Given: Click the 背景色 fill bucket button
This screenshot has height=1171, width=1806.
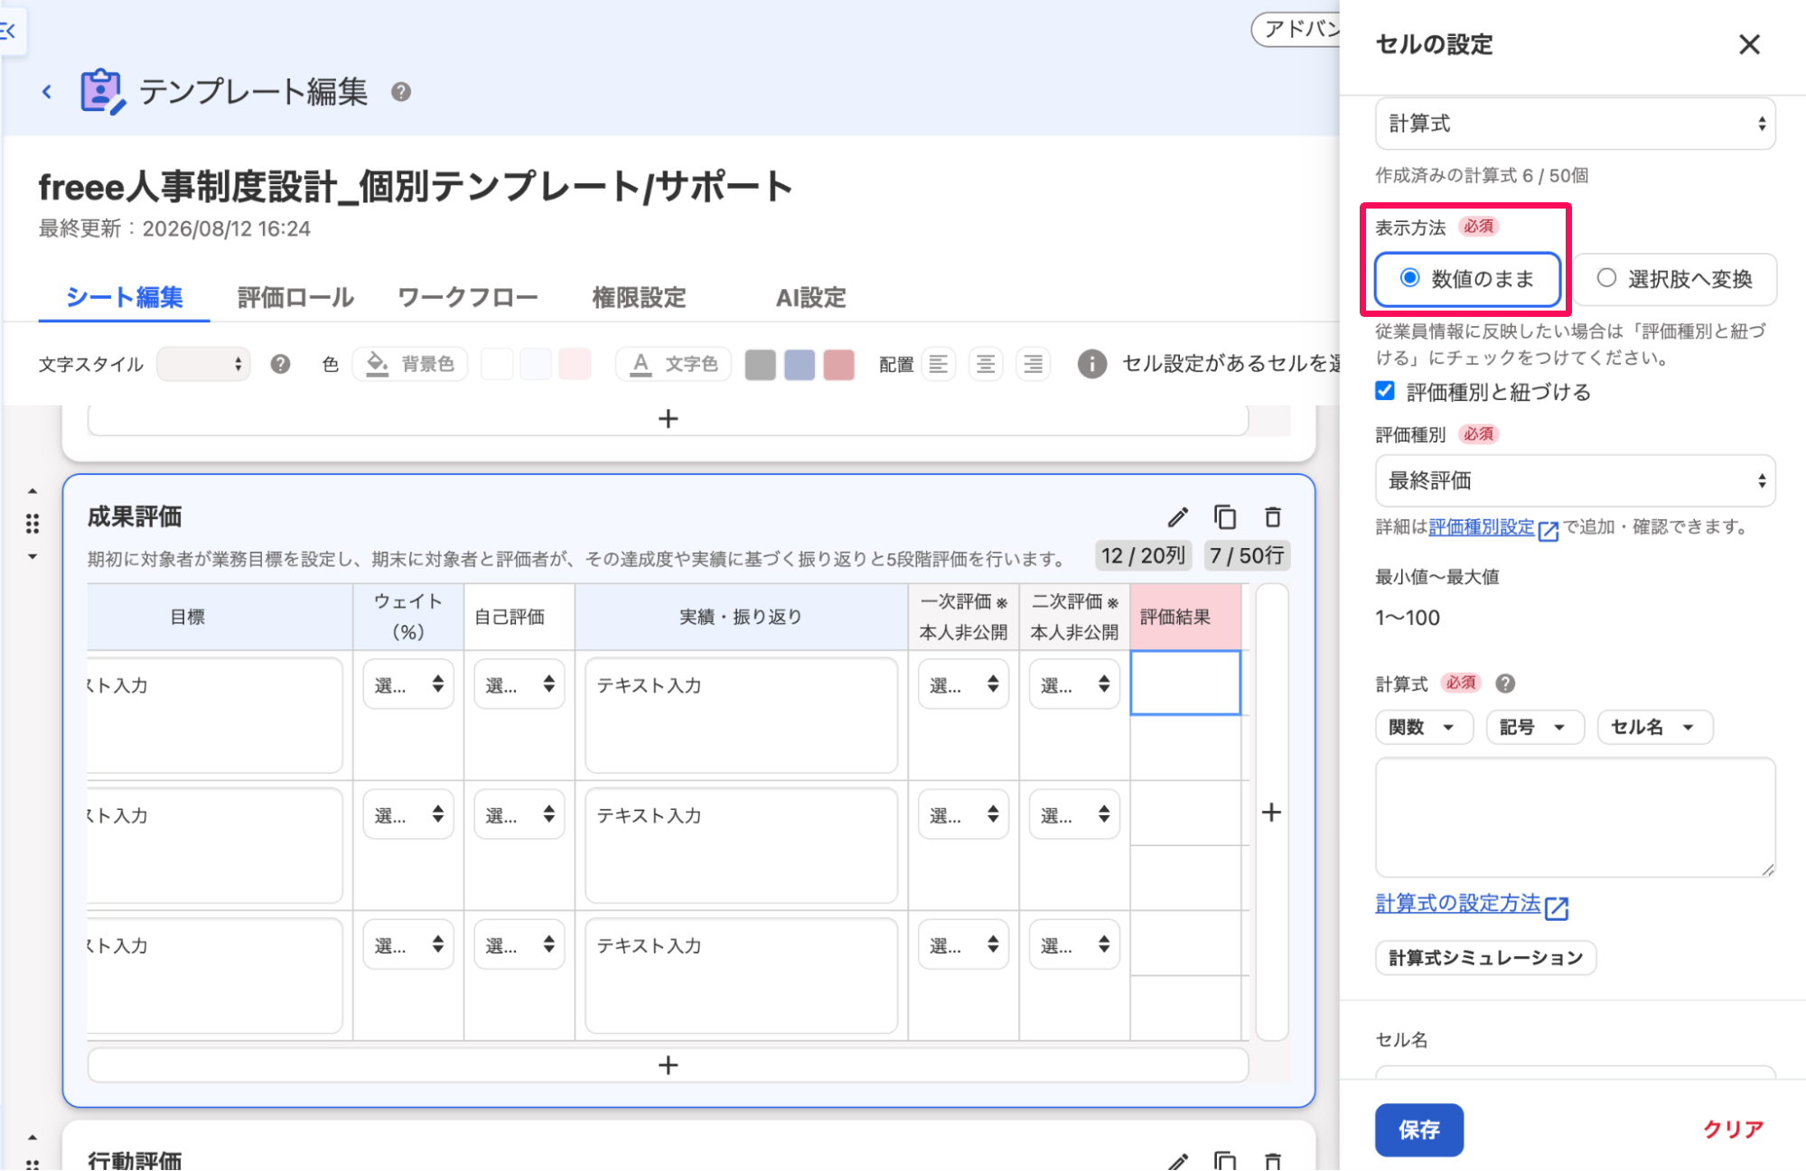Looking at the screenshot, I should click(x=410, y=364).
